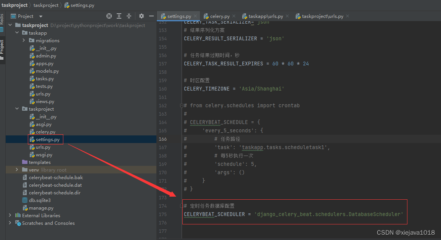Viewport: 441px width, 240px height.
Task: Select manage.py in the project tree
Action: (x=41, y=208)
